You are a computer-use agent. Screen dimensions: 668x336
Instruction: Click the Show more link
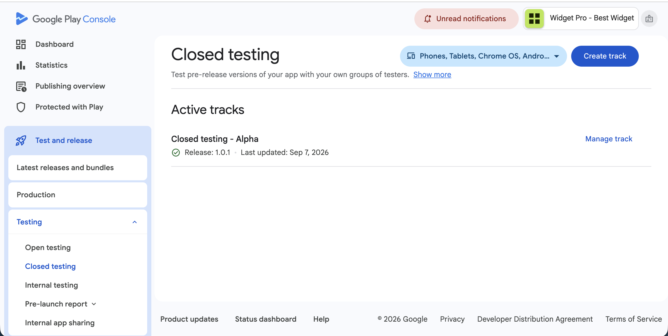(432, 75)
